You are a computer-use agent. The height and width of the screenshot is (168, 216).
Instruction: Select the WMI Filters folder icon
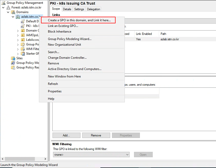coord(23,49)
